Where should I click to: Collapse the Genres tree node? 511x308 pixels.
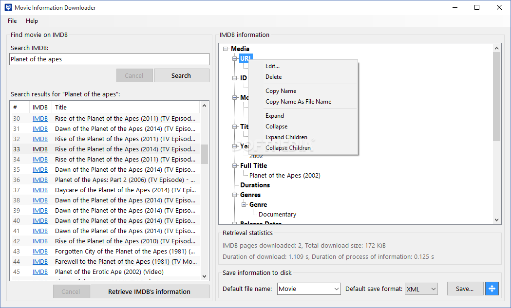(234, 195)
